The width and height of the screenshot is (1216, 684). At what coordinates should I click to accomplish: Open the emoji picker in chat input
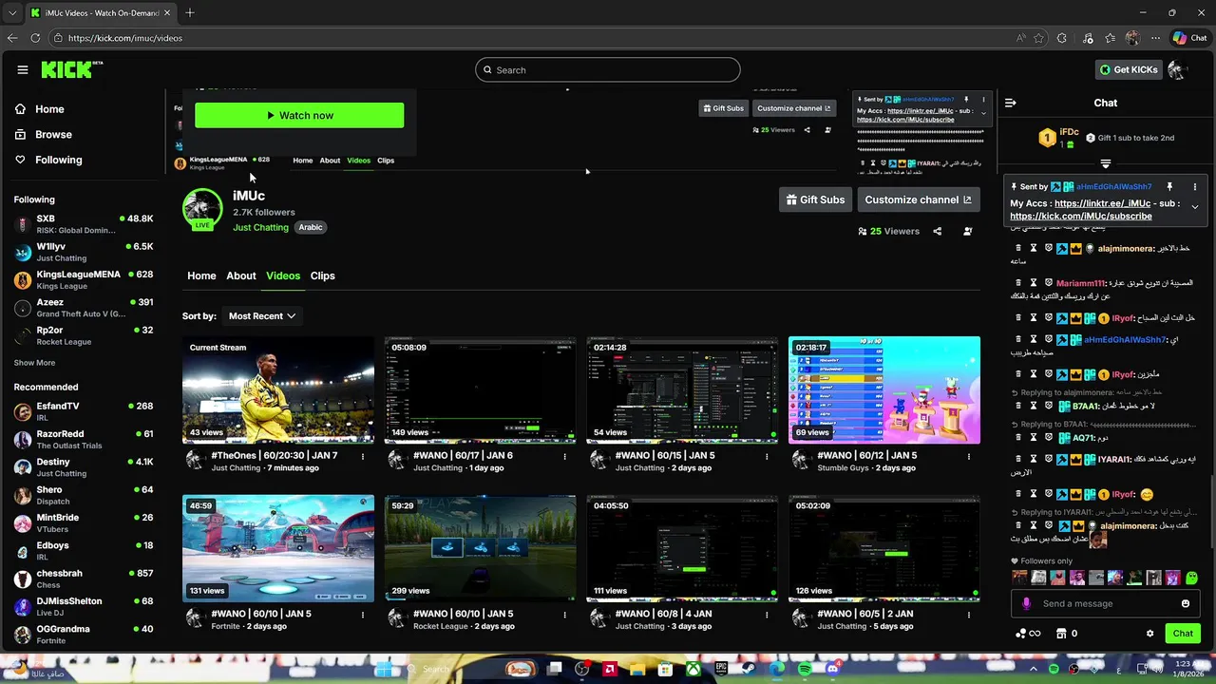pyautogui.click(x=1186, y=603)
